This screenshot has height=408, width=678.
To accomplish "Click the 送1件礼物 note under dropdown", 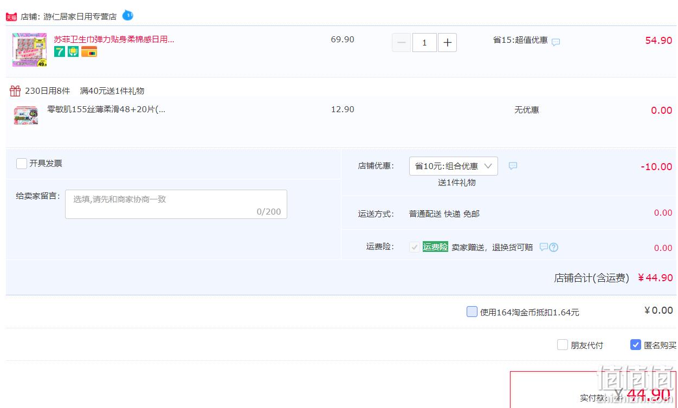I will click(457, 183).
